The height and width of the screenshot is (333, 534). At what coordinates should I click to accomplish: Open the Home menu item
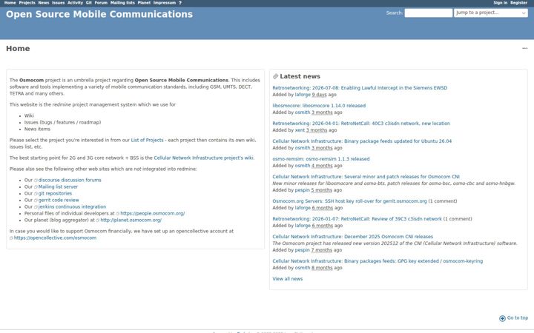[10, 3]
